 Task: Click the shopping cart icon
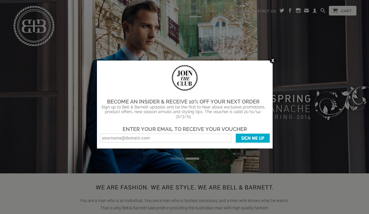[x=335, y=11]
